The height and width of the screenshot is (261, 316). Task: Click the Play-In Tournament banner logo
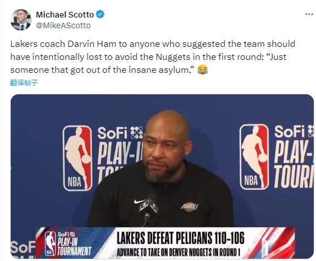coord(68,244)
